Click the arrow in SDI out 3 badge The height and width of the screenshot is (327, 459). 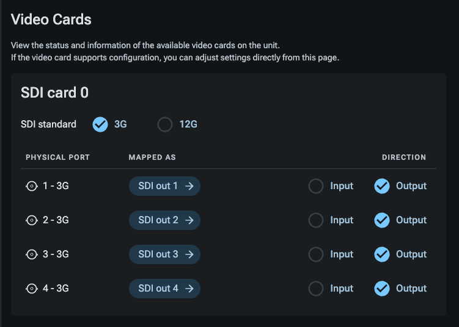point(189,254)
